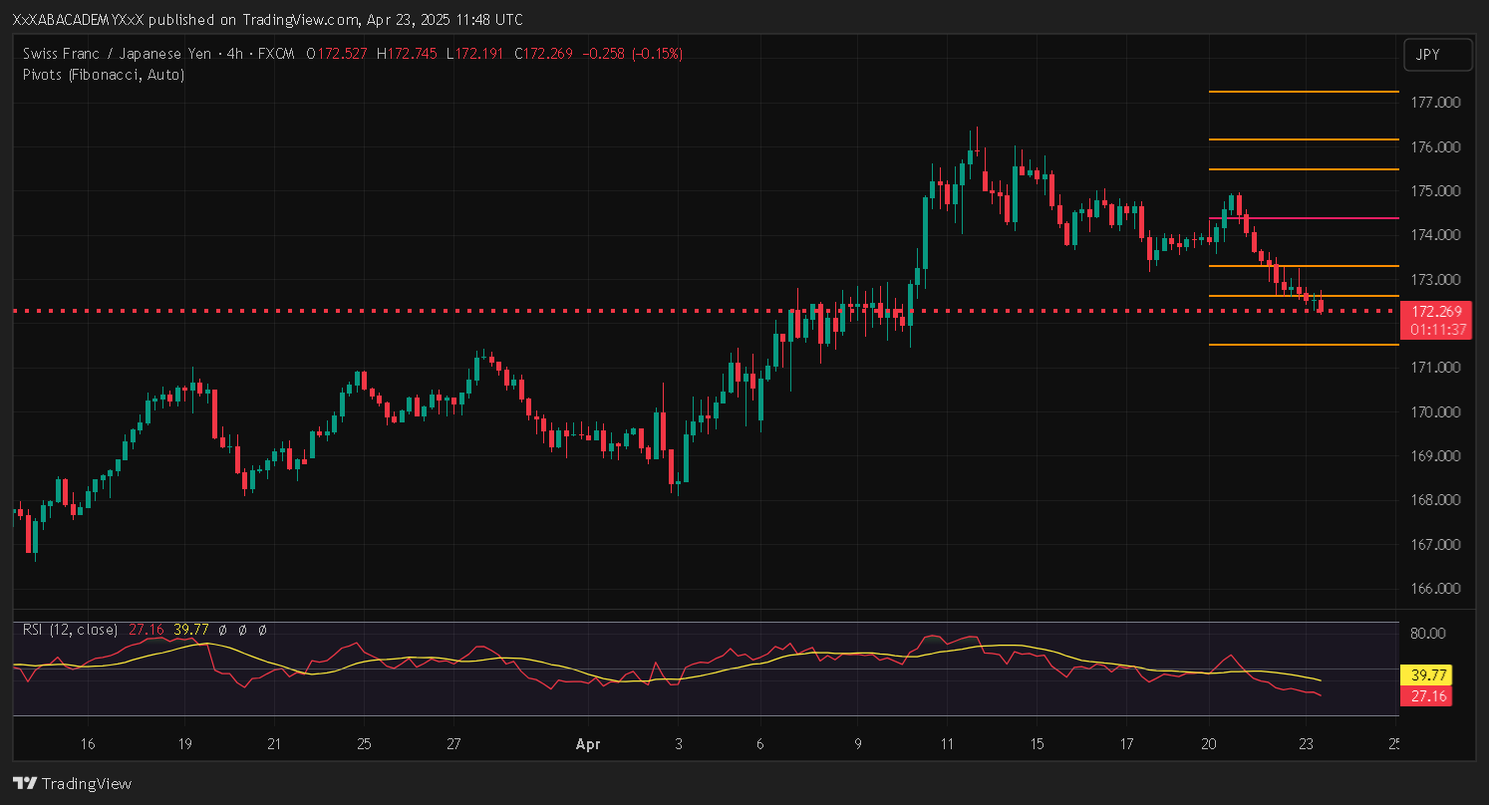Select the Pivots (Fibonacci, Auto) indicator label
The width and height of the screenshot is (1489, 805).
103,75
